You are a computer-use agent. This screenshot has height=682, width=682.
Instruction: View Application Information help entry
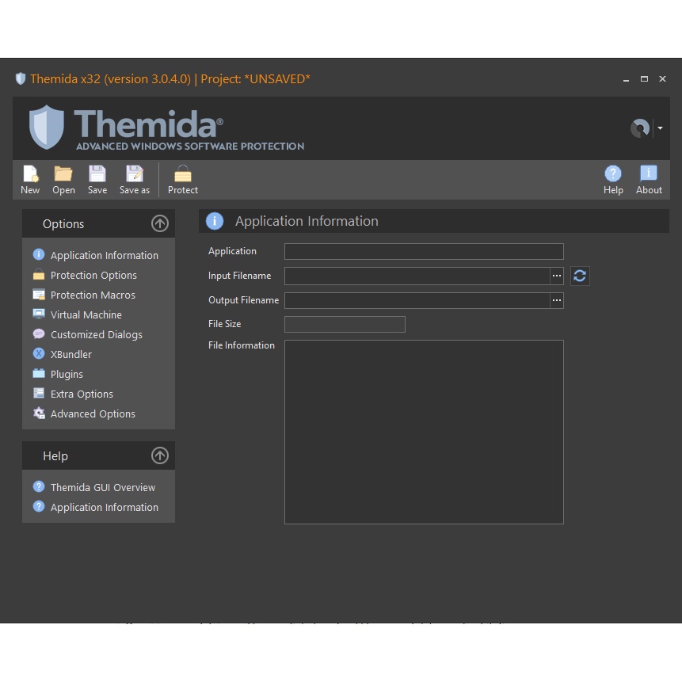click(104, 507)
